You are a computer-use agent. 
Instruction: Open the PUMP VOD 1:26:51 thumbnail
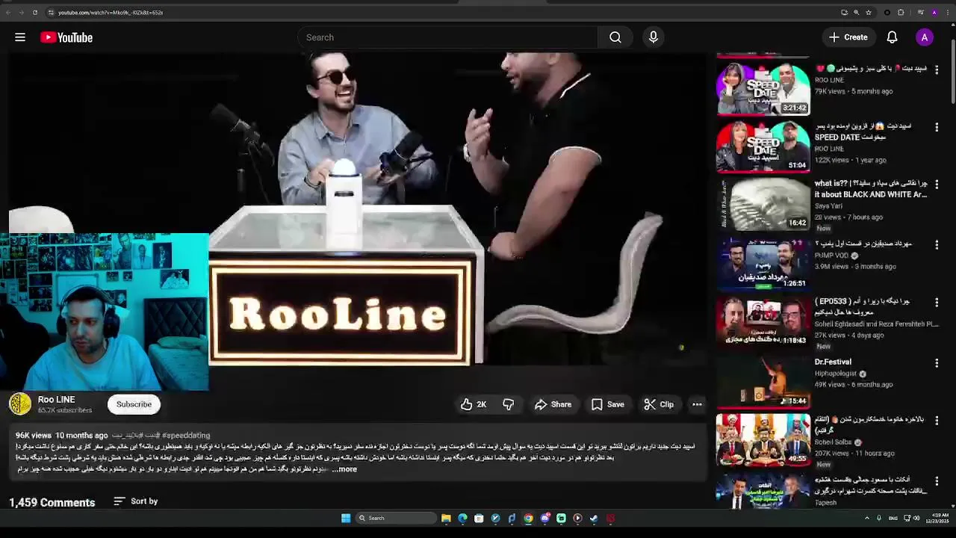point(763,264)
